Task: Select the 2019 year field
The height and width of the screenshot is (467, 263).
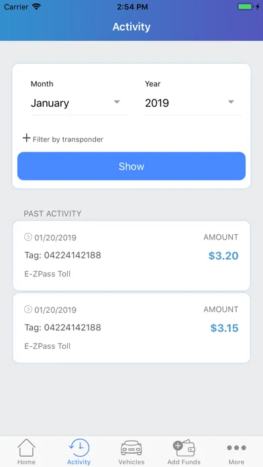Action: pos(193,103)
